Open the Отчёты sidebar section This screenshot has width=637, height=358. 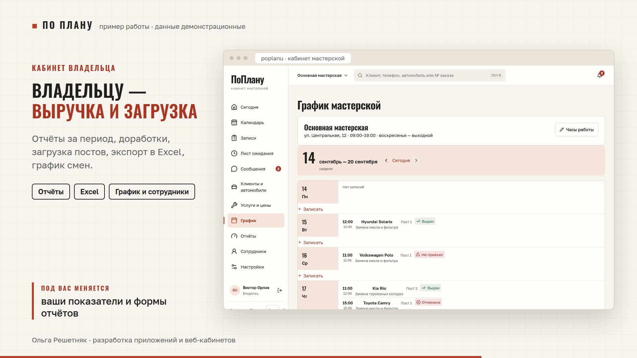pyautogui.click(x=256, y=236)
